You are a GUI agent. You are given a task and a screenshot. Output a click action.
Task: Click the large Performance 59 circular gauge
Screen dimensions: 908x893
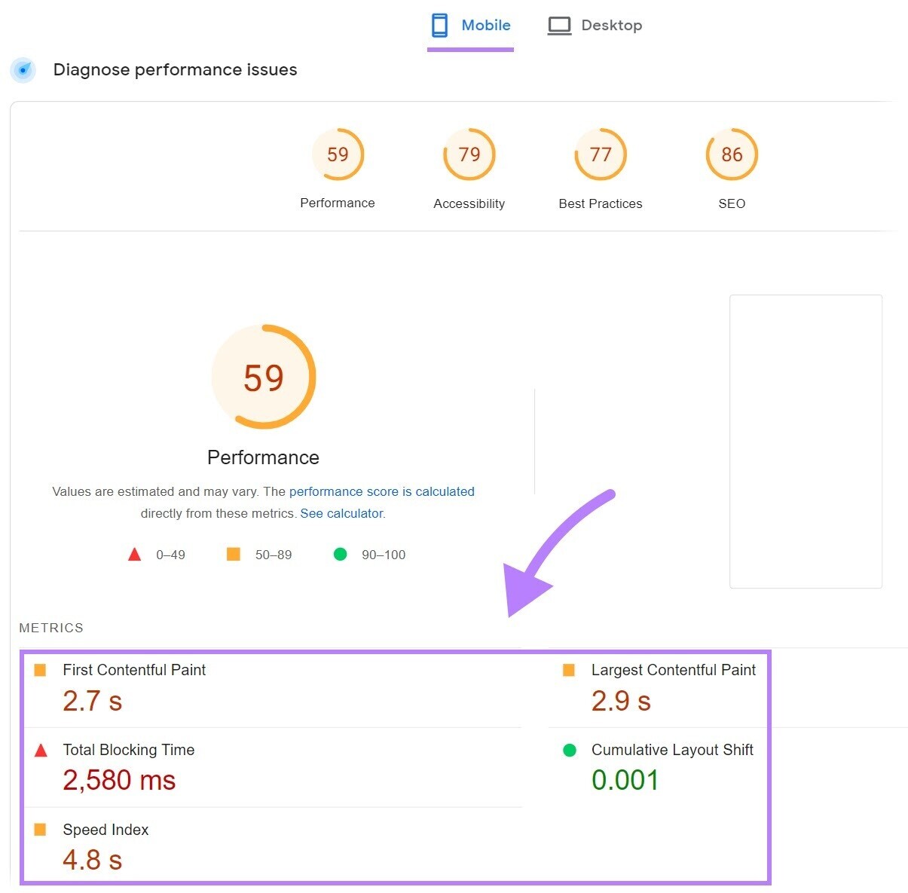(263, 377)
